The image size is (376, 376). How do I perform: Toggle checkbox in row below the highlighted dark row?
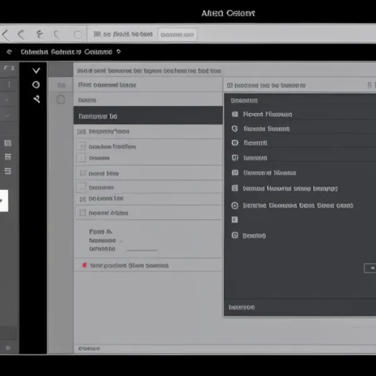81,132
